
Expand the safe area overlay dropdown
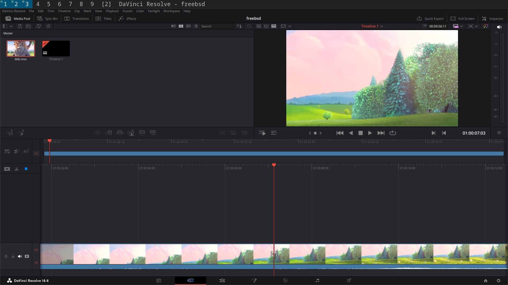click(289, 26)
